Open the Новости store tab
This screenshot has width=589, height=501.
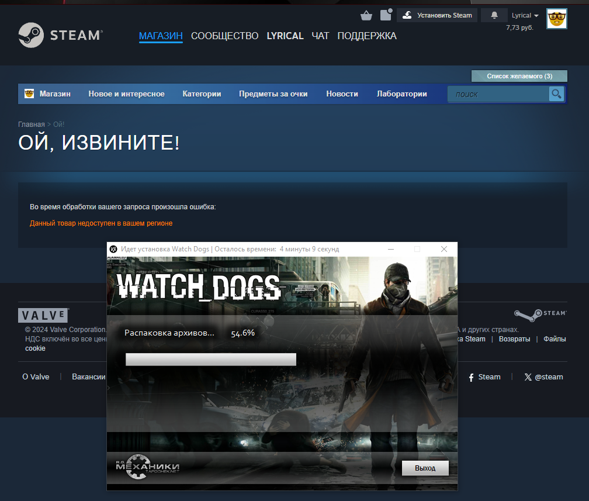(342, 94)
